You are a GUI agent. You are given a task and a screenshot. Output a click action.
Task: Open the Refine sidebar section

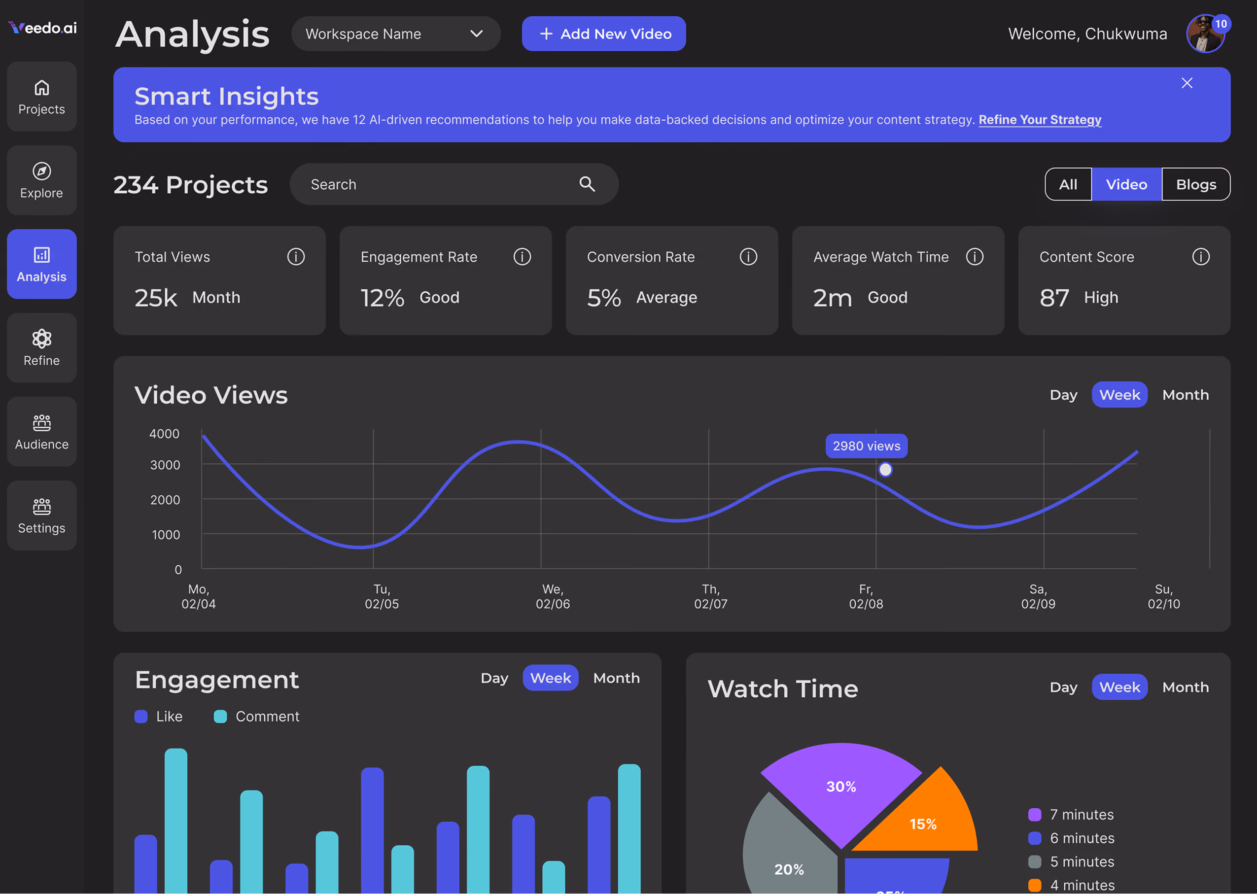pyautogui.click(x=42, y=347)
